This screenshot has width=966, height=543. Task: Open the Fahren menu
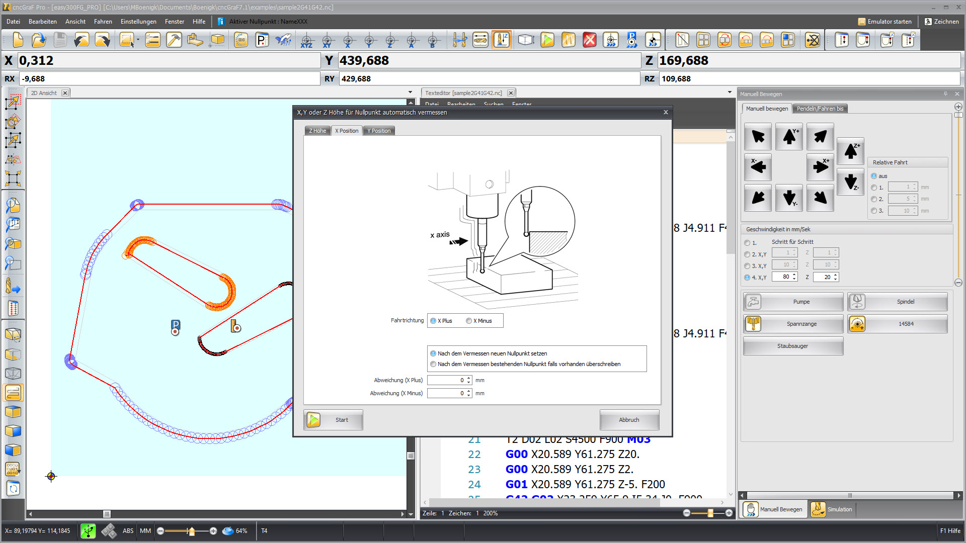(103, 22)
